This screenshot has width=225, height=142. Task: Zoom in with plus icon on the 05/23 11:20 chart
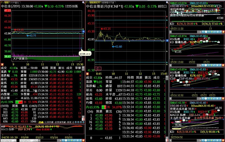212,32
